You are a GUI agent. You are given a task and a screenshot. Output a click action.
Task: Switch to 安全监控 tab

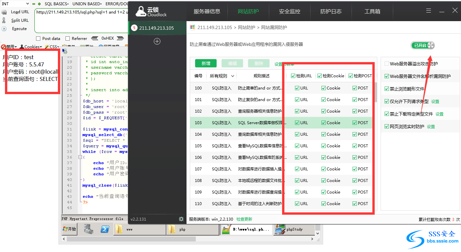[290, 11]
